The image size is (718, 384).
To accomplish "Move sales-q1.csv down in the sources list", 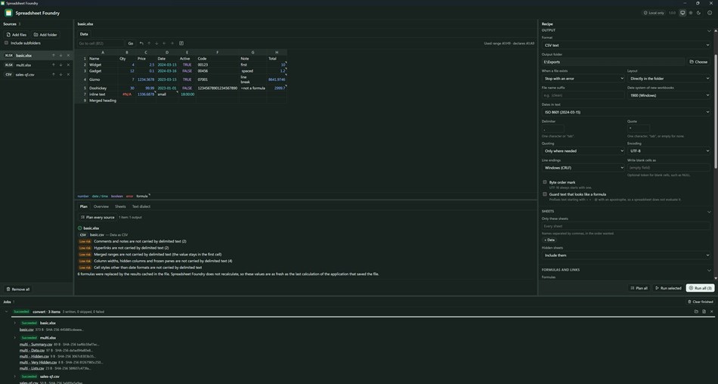I will tap(60, 74).
